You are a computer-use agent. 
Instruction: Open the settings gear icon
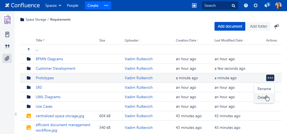pos(256,5)
